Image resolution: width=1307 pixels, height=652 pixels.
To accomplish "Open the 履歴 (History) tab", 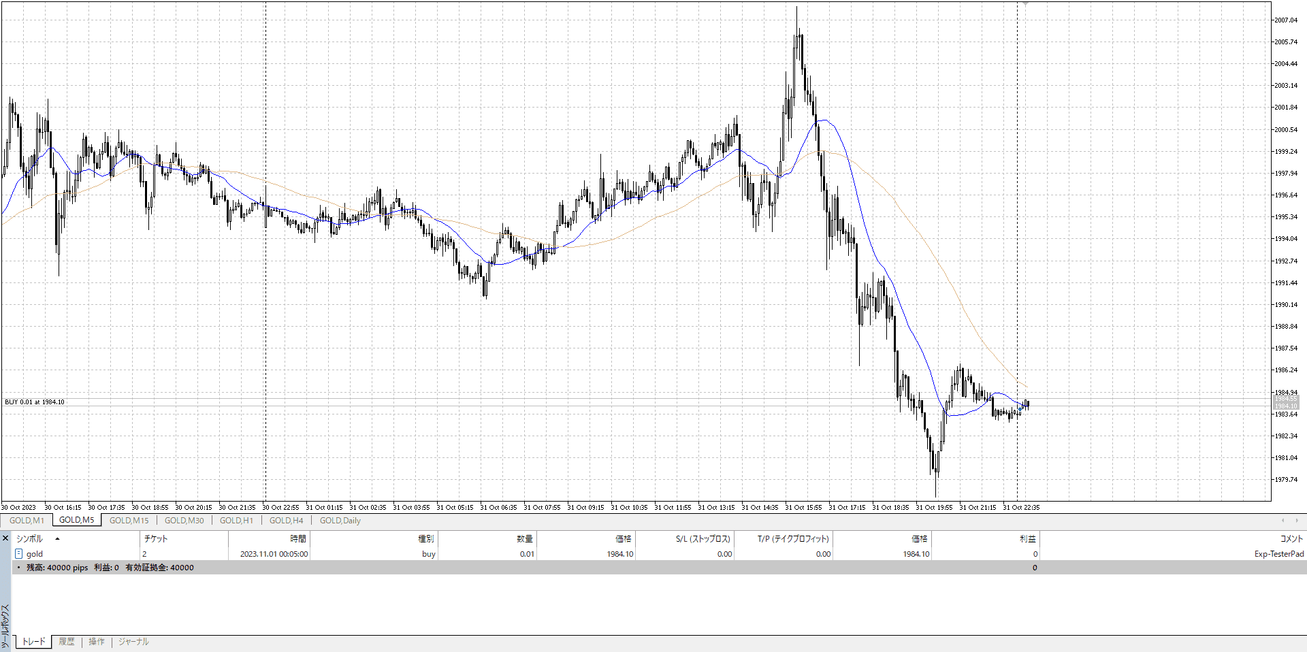I will coord(67,642).
